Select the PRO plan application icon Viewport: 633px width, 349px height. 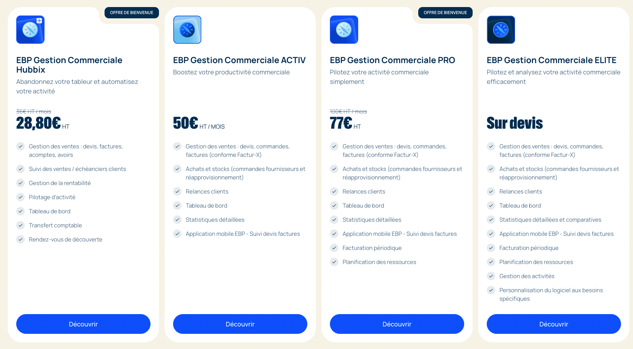(344, 30)
